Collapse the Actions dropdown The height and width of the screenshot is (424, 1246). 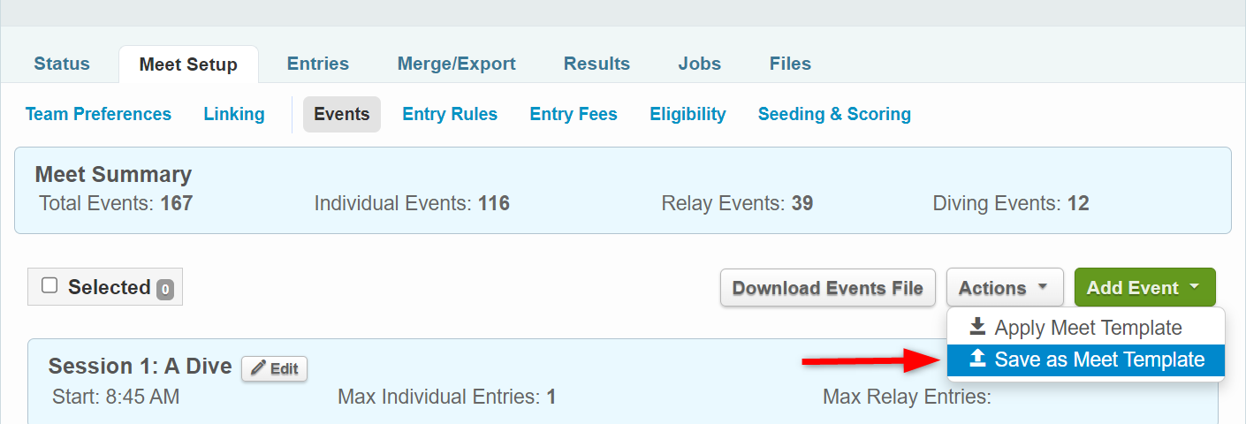point(1005,288)
